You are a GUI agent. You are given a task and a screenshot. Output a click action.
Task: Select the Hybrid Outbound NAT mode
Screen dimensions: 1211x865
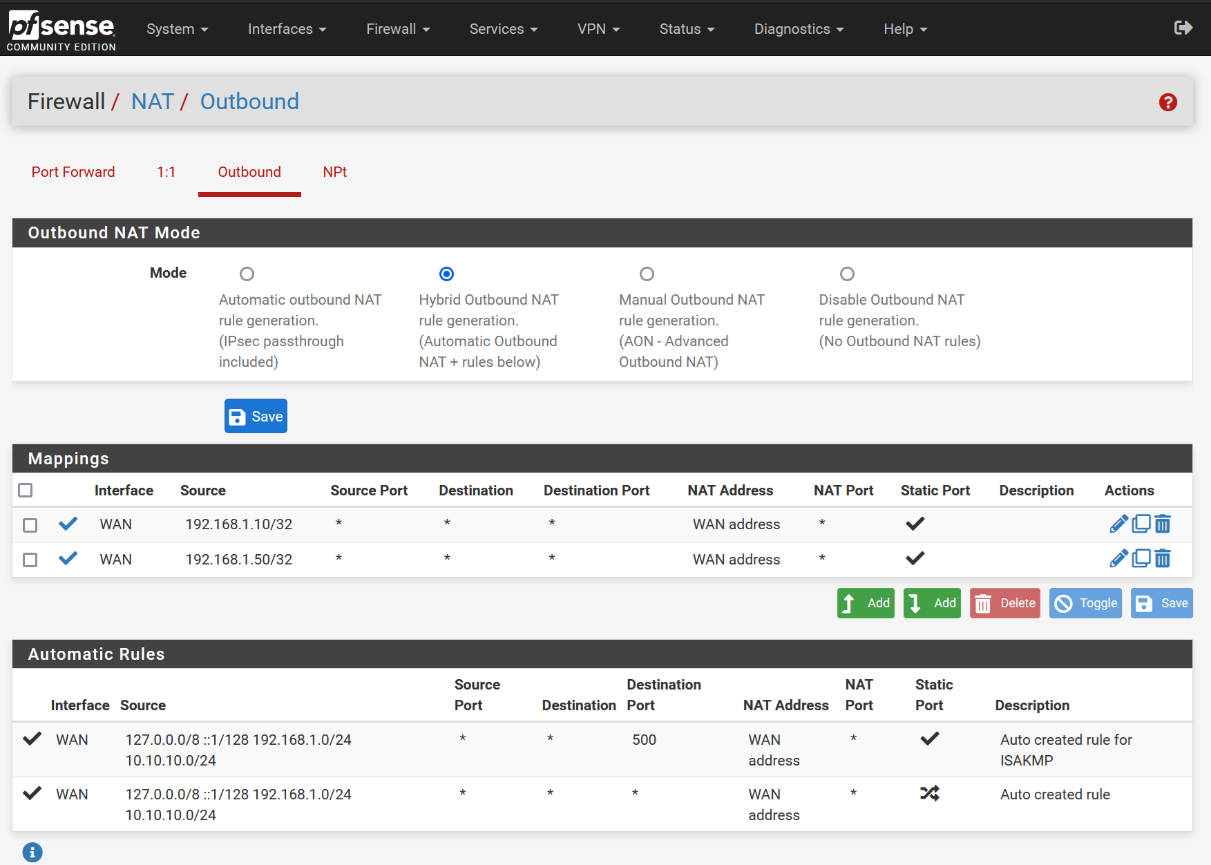pyautogui.click(x=447, y=274)
